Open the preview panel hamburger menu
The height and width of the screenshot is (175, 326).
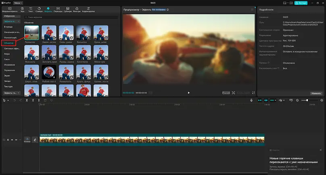point(252,10)
